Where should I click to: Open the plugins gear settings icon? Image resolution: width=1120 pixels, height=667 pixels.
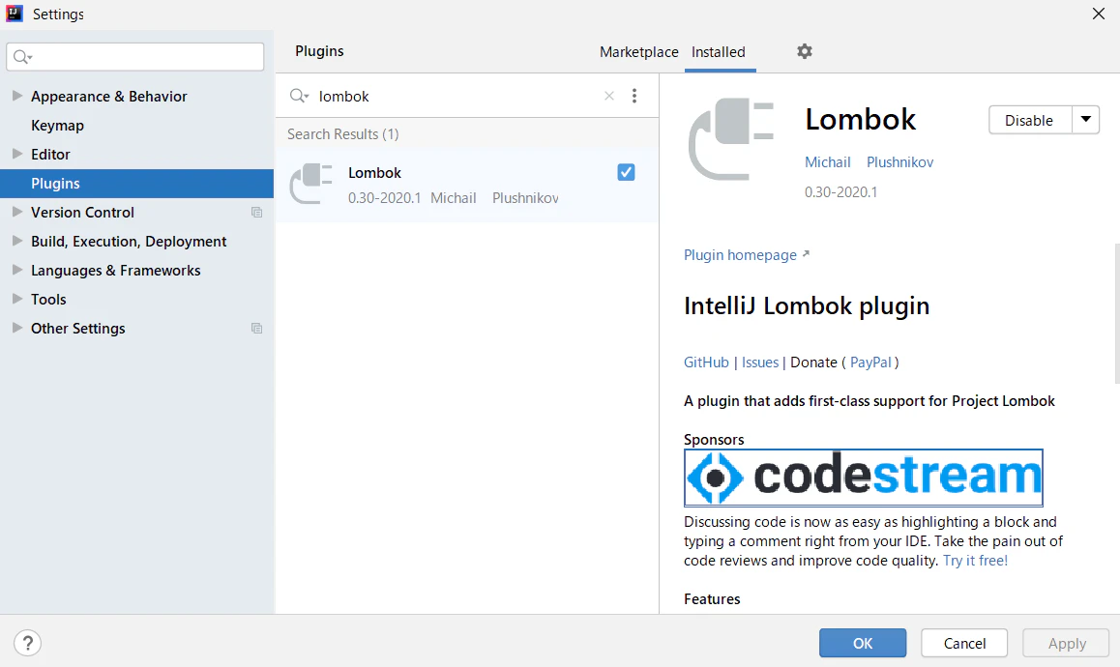805,51
